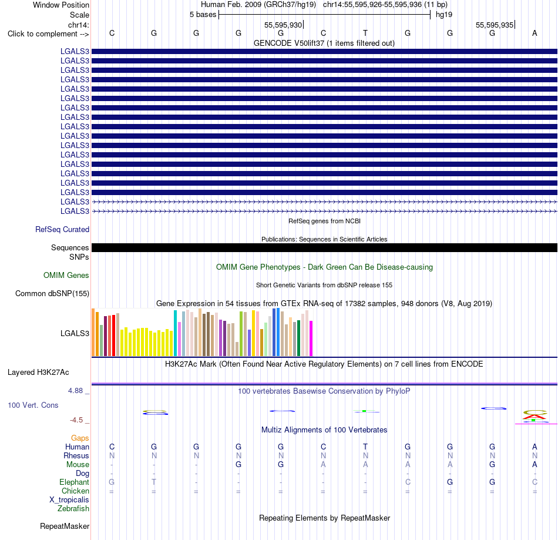Click the dark green bar in the GTEx expression chart

(298, 338)
